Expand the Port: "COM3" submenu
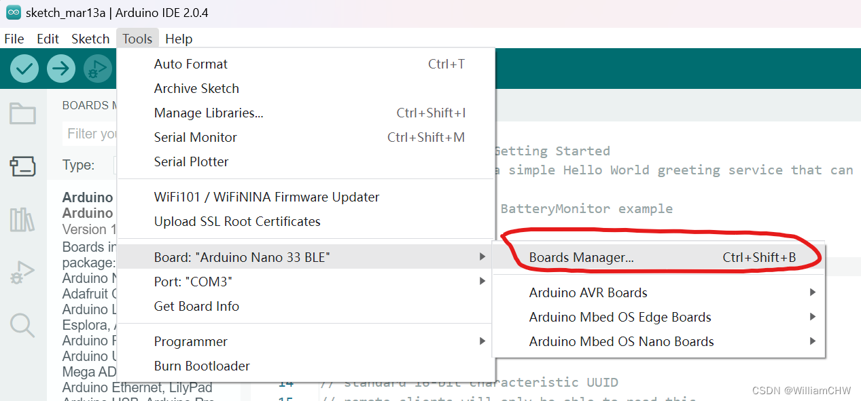861x401 pixels. 306,282
